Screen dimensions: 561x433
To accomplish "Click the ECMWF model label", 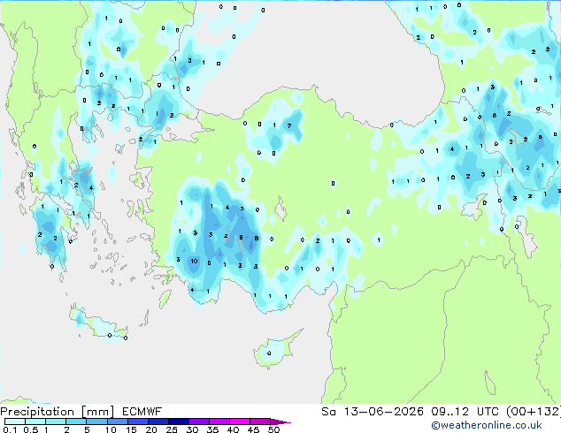I will pyautogui.click(x=142, y=412).
